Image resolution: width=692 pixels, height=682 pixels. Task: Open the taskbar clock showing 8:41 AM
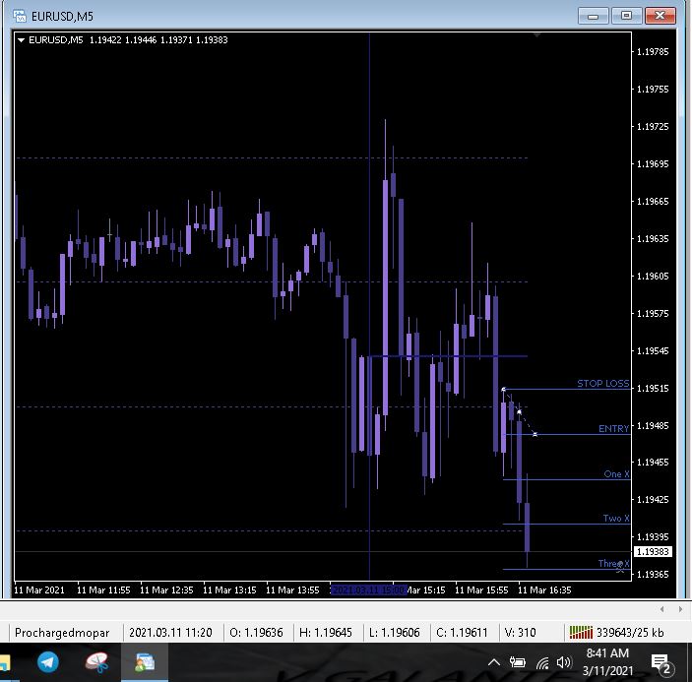(x=607, y=661)
